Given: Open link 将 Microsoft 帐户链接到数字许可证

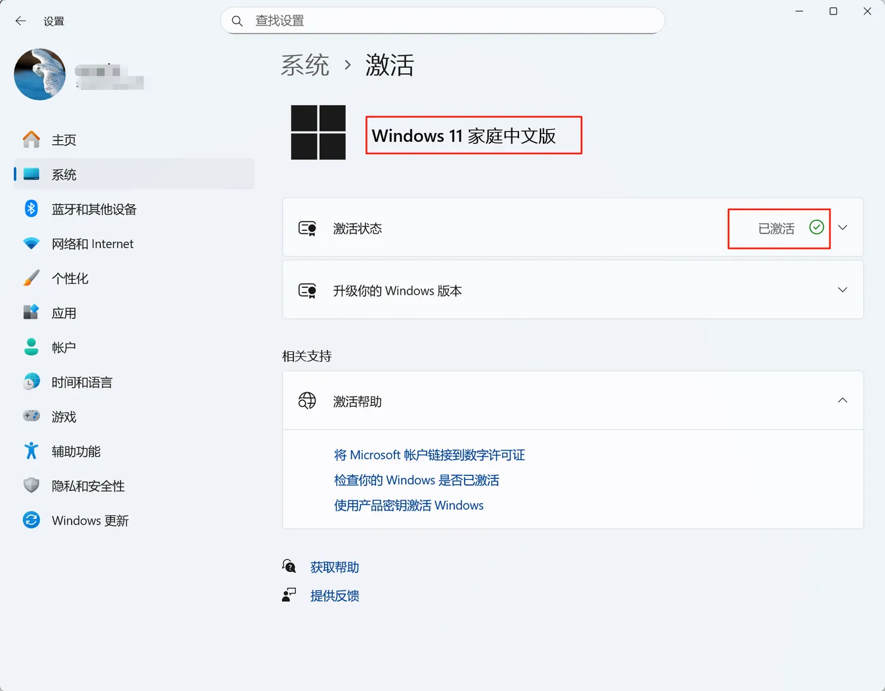Looking at the screenshot, I should (x=429, y=455).
